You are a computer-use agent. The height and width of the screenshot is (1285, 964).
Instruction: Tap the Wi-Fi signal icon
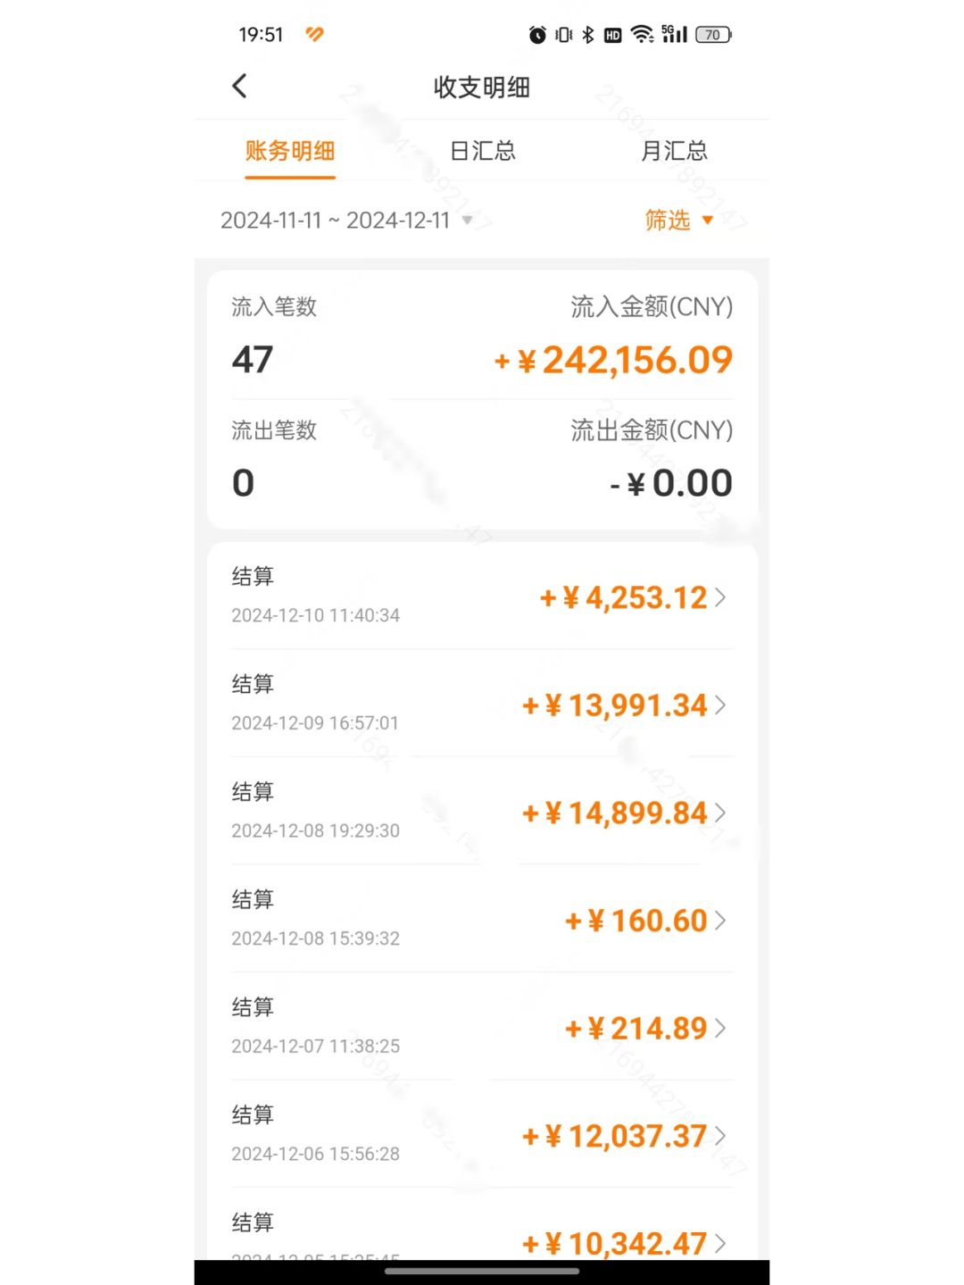coord(642,34)
